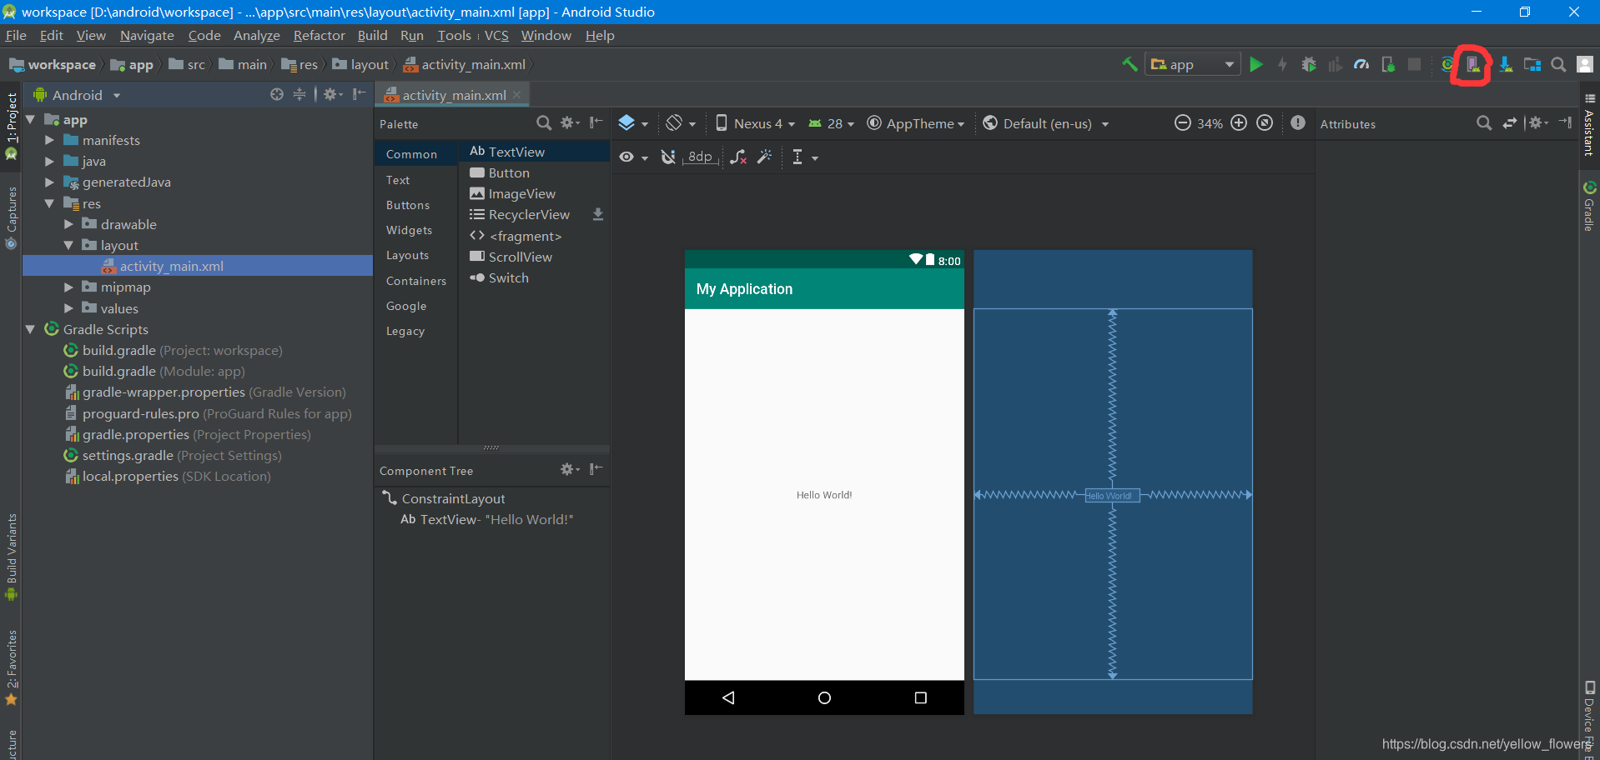Click the Palette search magnifier icon
The width and height of the screenshot is (1600, 760).
point(544,122)
